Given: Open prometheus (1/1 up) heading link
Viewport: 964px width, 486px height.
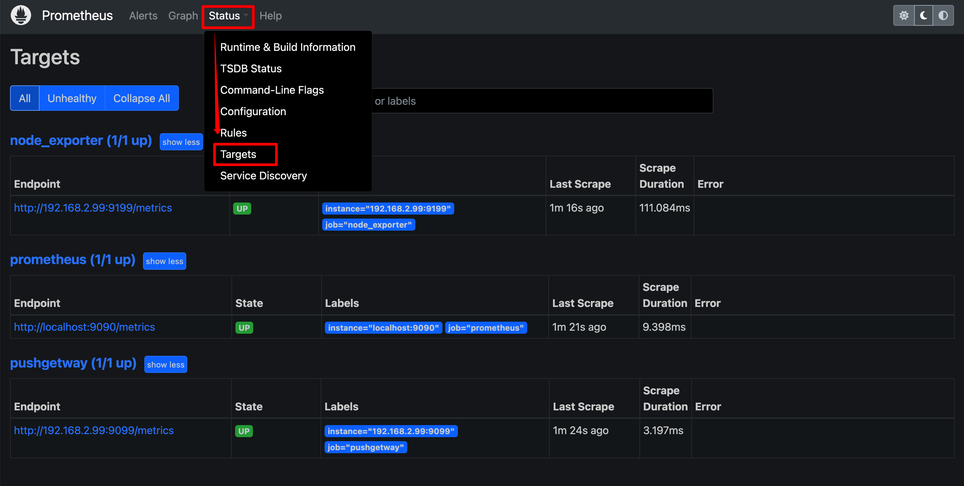Looking at the screenshot, I should coord(73,260).
